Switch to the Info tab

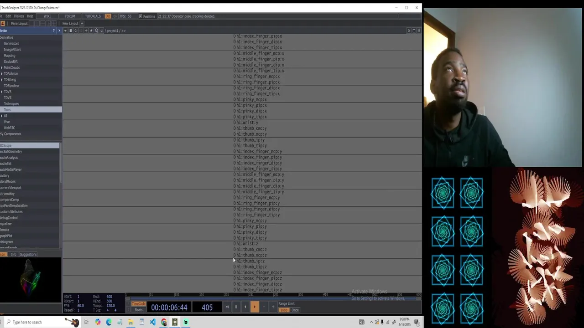(x=13, y=254)
